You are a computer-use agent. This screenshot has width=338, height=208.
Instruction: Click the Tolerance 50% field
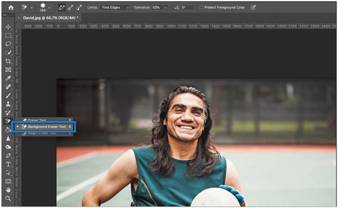158,7
